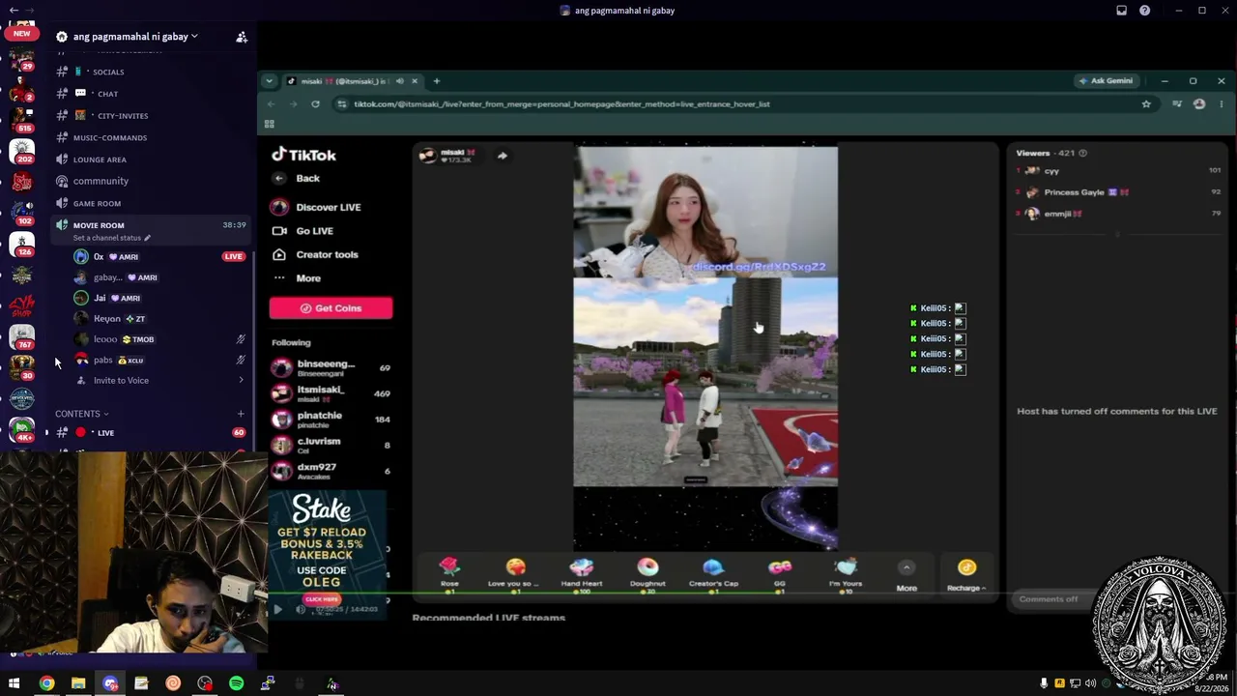Click the TikTok logo
Screen dimensions: 1237x696
(303, 155)
